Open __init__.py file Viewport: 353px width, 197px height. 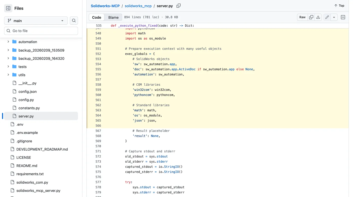(27, 83)
